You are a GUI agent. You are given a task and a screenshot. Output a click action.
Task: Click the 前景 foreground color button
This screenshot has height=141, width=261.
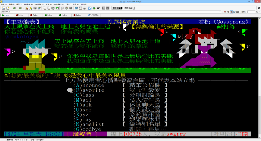click(115, 8)
